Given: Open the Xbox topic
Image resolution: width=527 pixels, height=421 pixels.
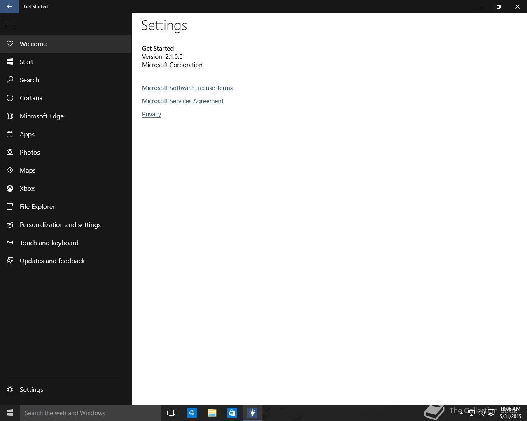Looking at the screenshot, I should tap(66, 188).
